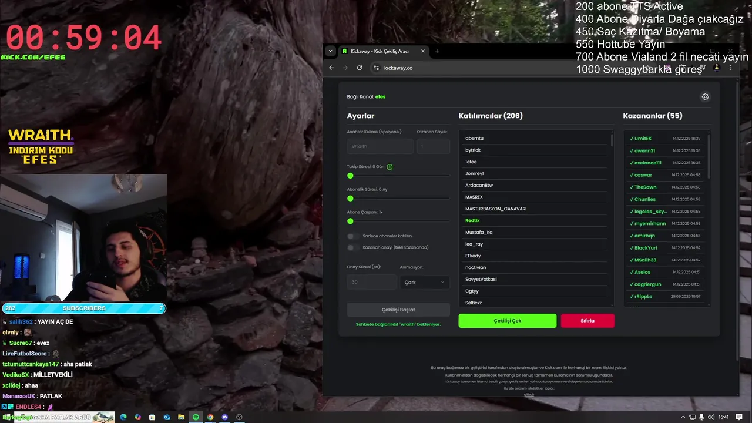This screenshot has width=752, height=423.
Task: Click the efes channel link
Action: tap(381, 96)
